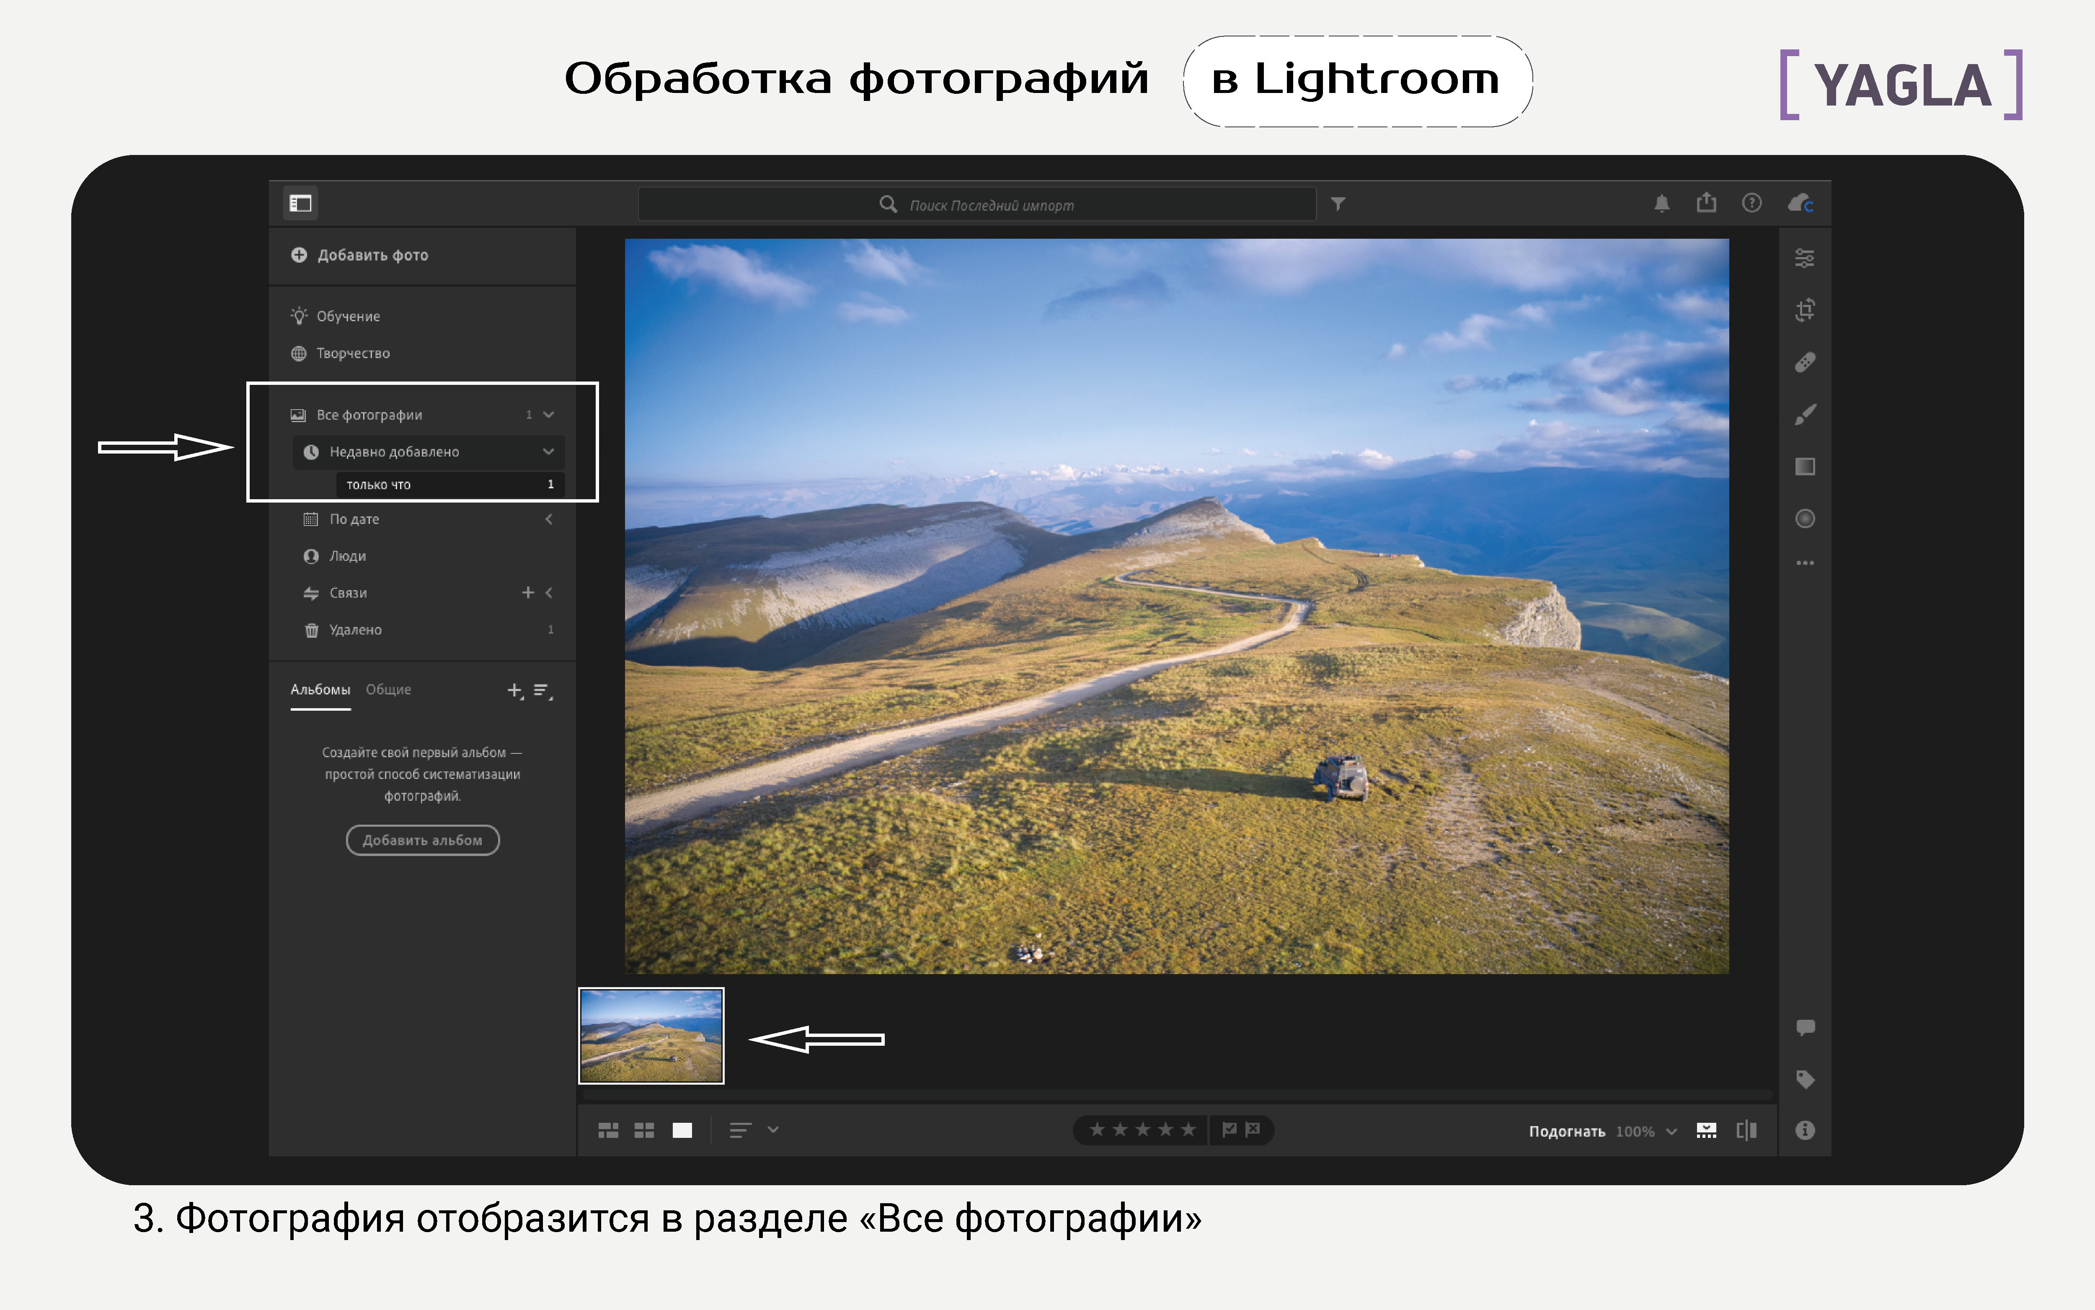The width and height of the screenshot is (2095, 1310).
Task: Click the search field 'Поиск Последний импорт'
Action: click(976, 204)
